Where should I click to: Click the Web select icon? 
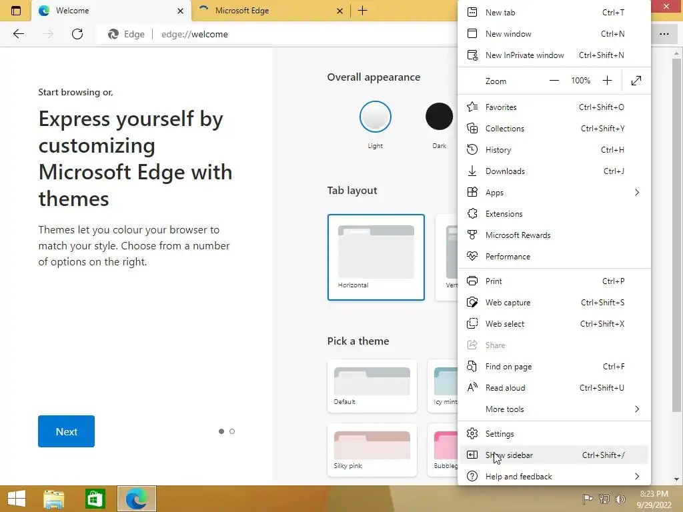(x=472, y=323)
